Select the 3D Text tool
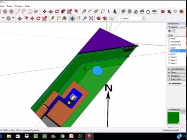 pyautogui.click(x=115, y=12)
